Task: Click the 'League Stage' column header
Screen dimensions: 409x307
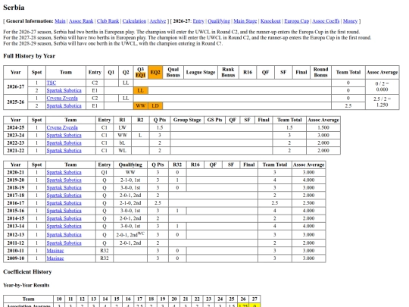Action: (x=201, y=72)
